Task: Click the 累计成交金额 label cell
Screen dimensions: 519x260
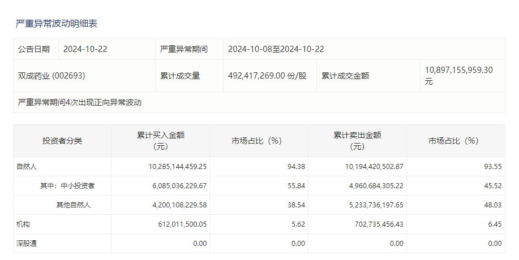Action: point(345,76)
